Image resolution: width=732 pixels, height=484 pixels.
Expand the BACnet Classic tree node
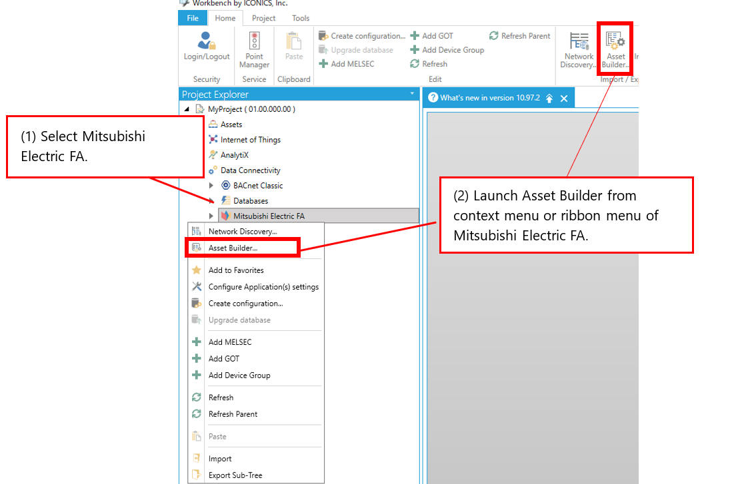pyautogui.click(x=211, y=186)
